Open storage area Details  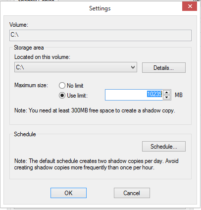click(164, 67)
